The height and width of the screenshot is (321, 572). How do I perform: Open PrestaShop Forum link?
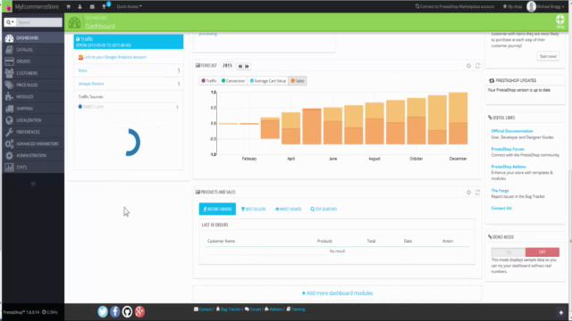point(508,149)
